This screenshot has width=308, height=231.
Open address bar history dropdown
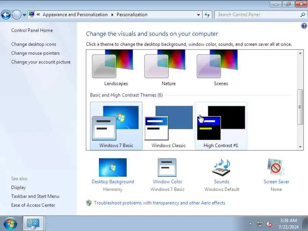point(198,15)
